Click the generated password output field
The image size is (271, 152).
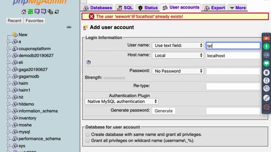click(233, 111)
